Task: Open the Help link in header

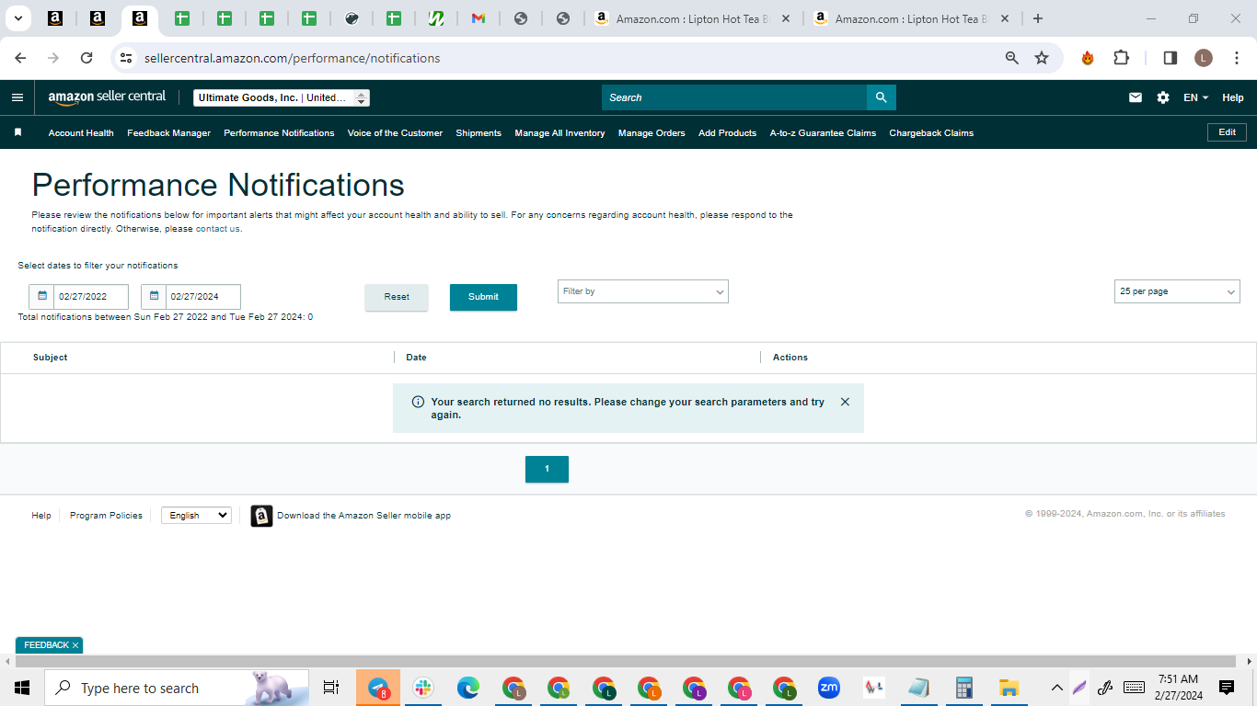Action: 1233,97
